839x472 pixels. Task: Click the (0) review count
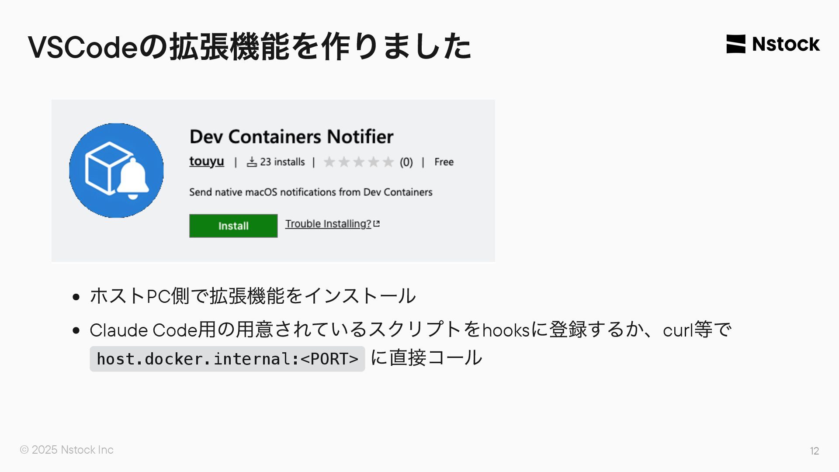coord(406,162)
